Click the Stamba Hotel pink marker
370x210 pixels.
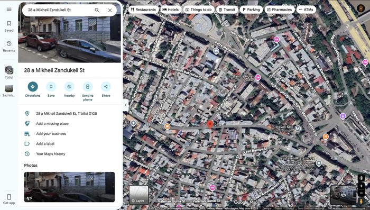click(x=258, y=78)
